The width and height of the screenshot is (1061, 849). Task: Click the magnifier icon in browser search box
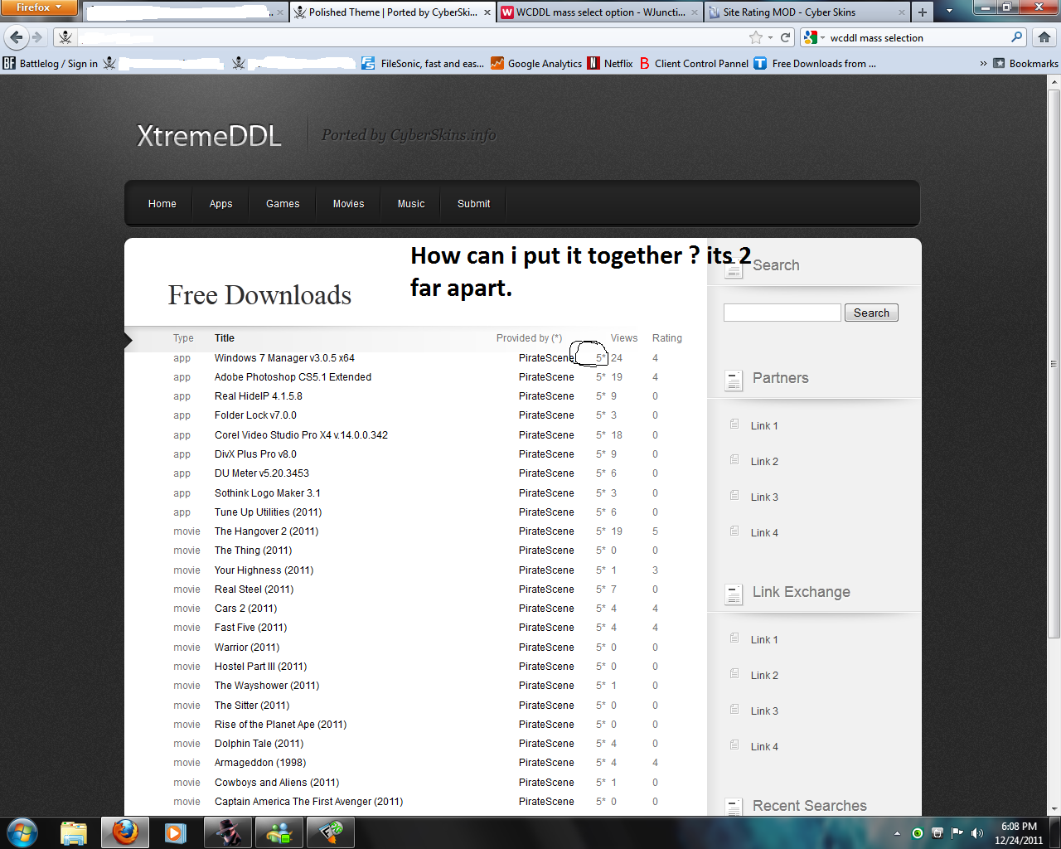(x=1016, y=37)
